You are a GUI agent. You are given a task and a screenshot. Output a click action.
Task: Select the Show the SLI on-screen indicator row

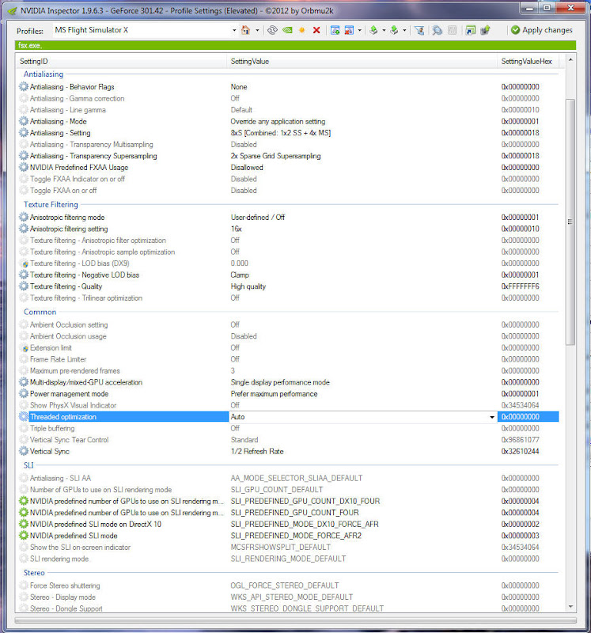(x=288, y=547)
